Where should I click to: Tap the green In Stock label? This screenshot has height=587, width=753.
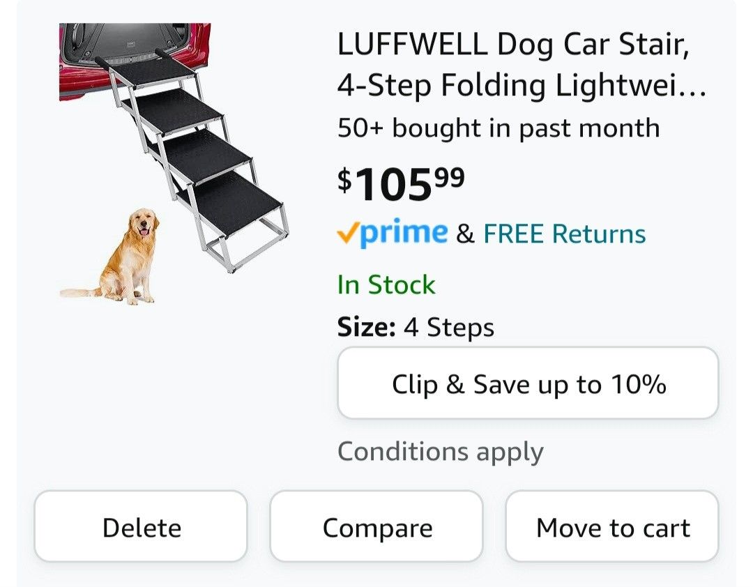click(386, 284)
